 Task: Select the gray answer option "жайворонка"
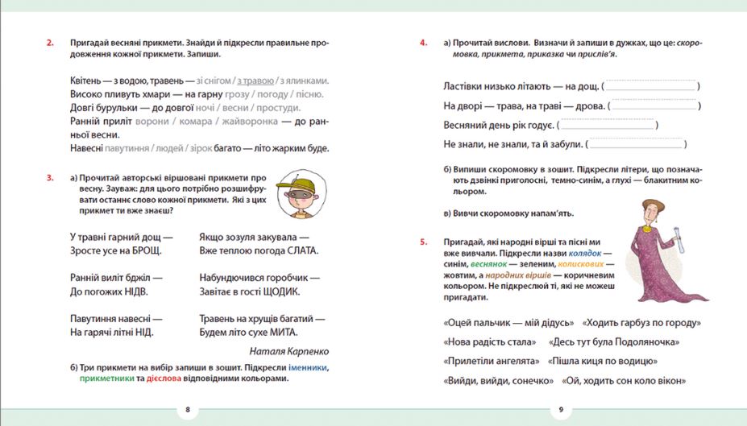click(x=249, y=121)
